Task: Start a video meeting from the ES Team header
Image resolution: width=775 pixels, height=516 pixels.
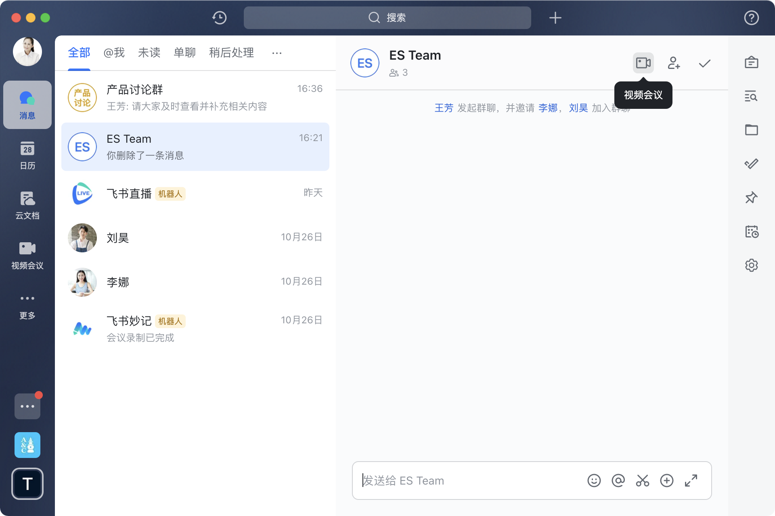Action: [x=643, y=63]
